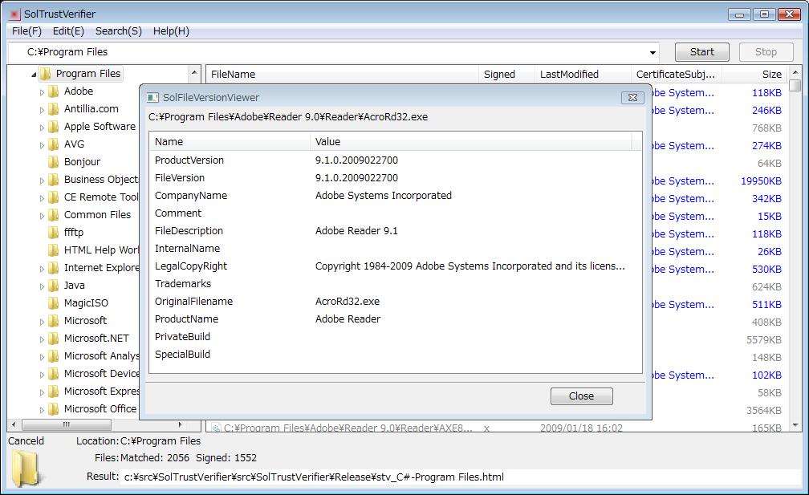
Task: Expand the Adobe folder node
Action: pyautogui.click(x=42, y=93)
